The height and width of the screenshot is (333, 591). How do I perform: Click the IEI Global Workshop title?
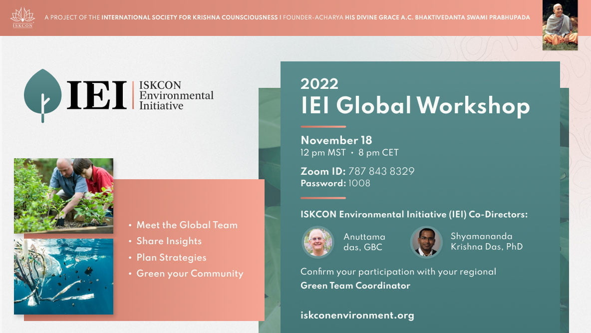(x=415, y=105)
